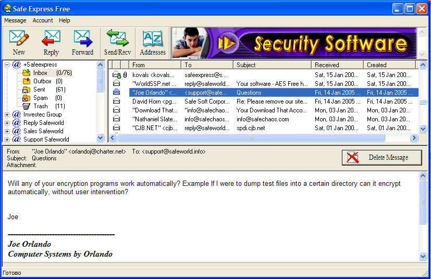Viewport: 431px width, 279px height.
Task: Click envelope icon of kovals message
Action: click(117, 74)
